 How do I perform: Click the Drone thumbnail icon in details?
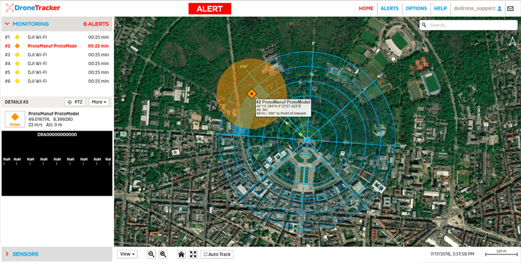pos(15,118)
